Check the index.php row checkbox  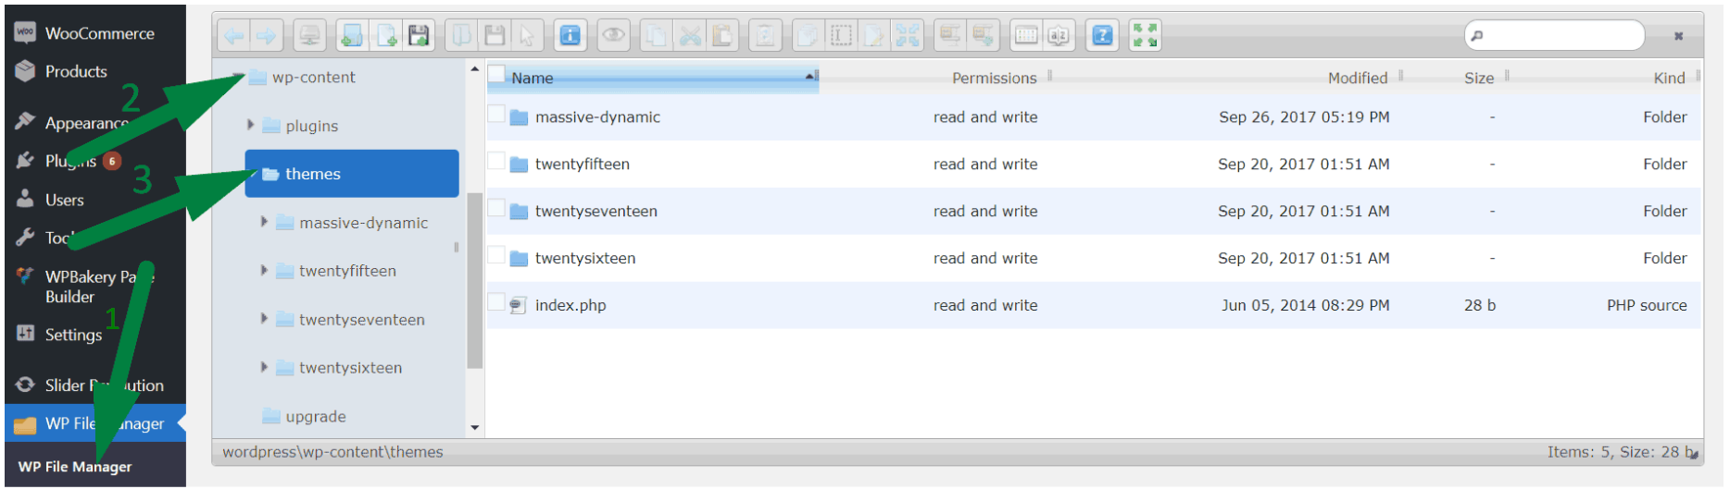pos(496,301)
